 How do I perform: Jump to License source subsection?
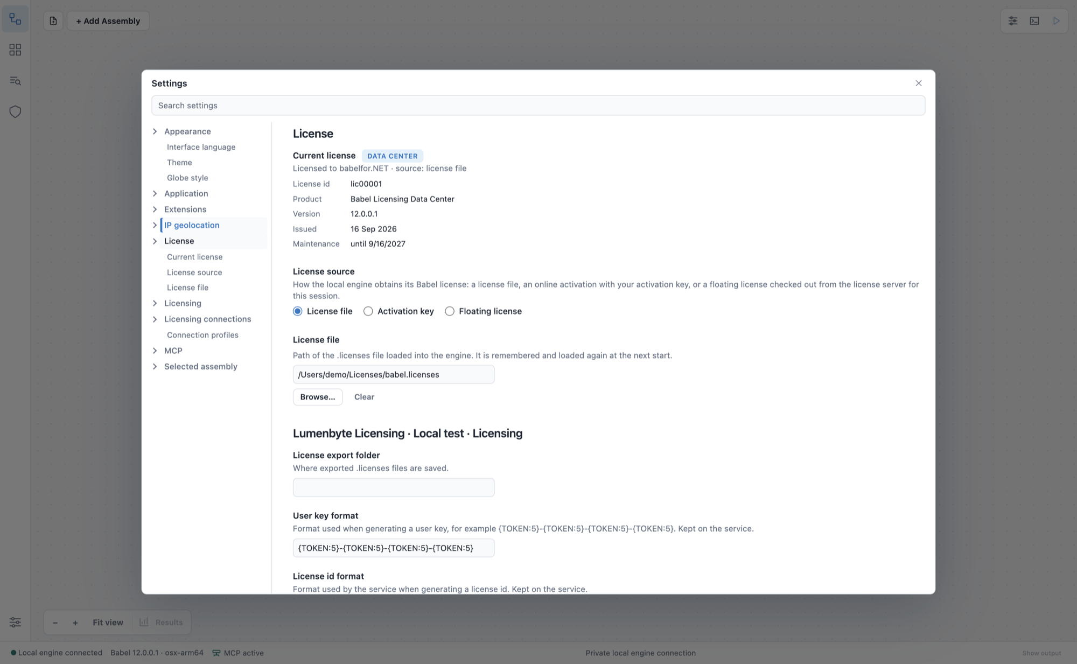click(194, 272)
